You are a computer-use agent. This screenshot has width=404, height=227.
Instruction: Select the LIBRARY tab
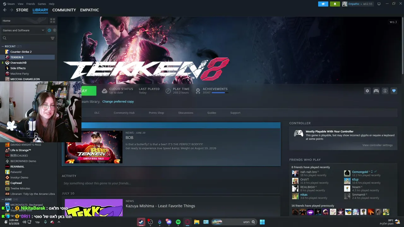(40, 10)
